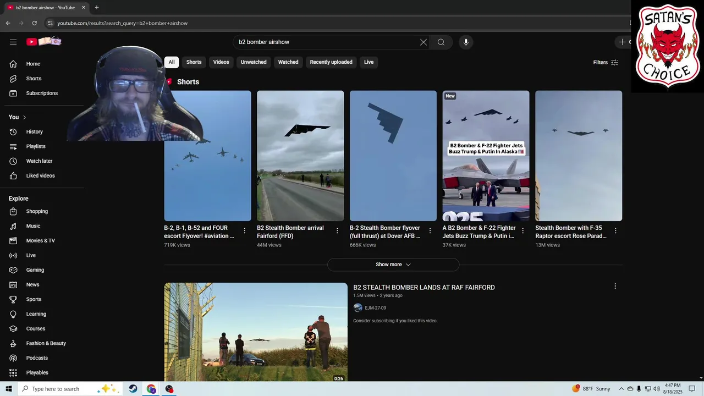Open the notification center icon
The width and height of the screenshot is (704, 396).
point(692,389)
